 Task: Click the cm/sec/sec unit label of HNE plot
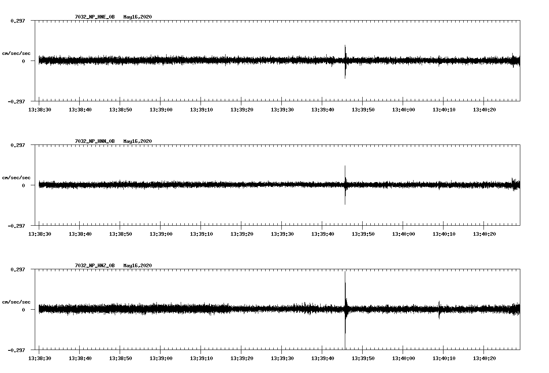pyautogui.click(x=16, y=53)
